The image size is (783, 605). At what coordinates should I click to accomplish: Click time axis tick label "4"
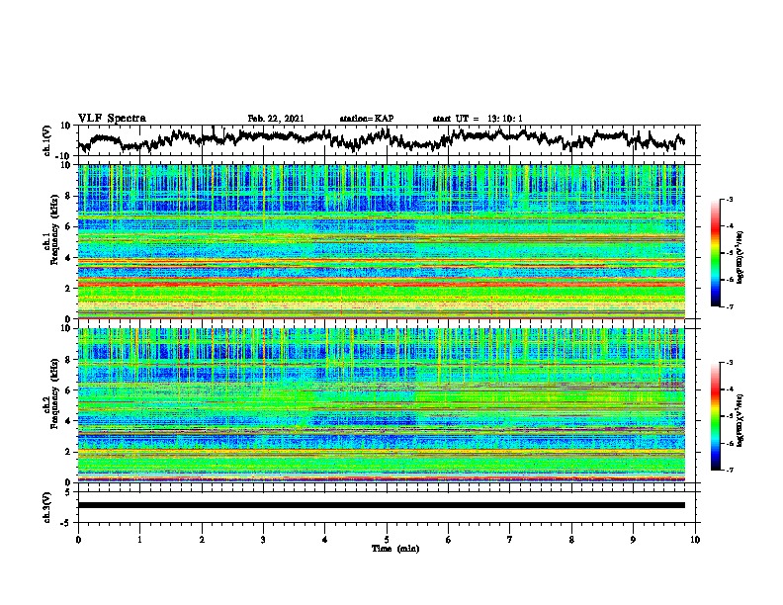click(324, 540)
